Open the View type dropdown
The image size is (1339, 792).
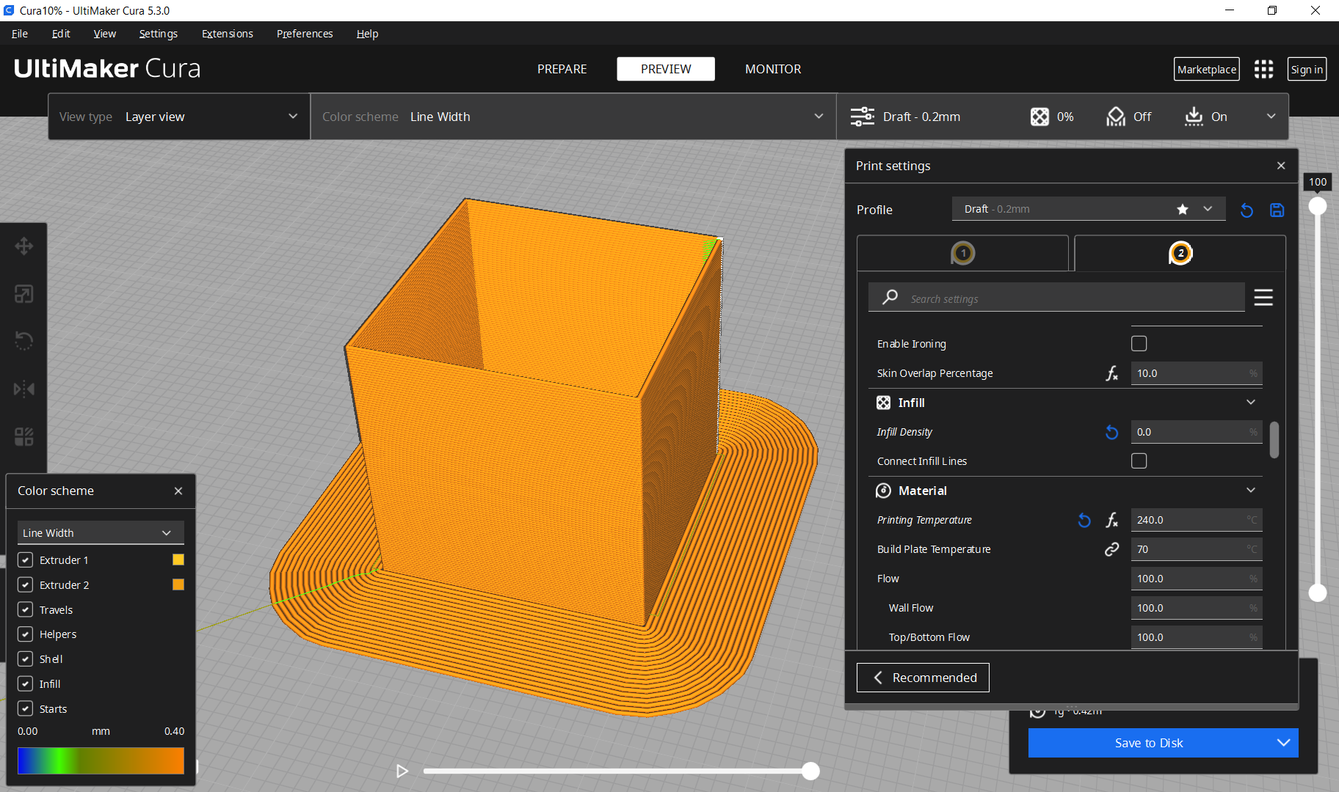[178, 116]
